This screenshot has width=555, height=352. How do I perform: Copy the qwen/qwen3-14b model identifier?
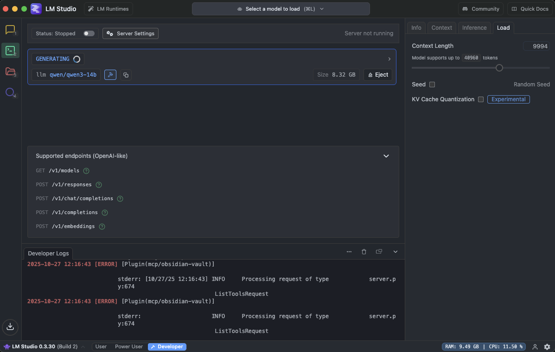pos(126,75)
